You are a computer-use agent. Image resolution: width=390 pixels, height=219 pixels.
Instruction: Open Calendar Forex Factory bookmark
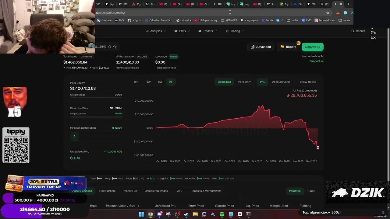click(159, 20)
